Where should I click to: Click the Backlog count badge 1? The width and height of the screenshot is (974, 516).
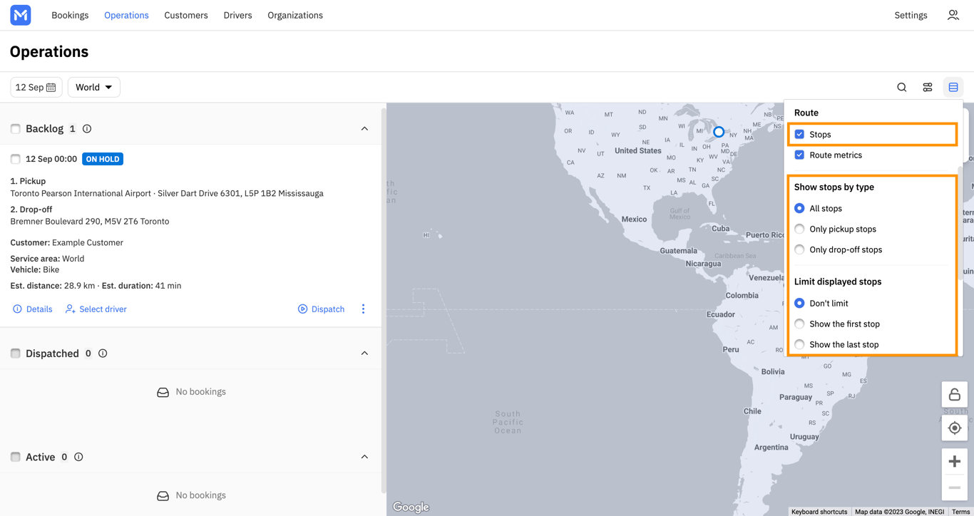click(x=72, y=129)
